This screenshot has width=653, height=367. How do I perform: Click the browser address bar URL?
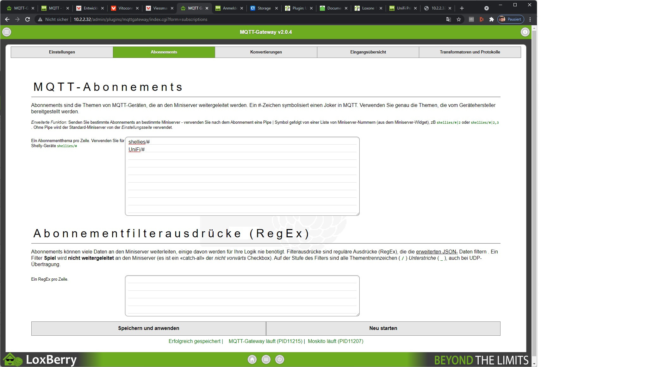pos(140,19)
